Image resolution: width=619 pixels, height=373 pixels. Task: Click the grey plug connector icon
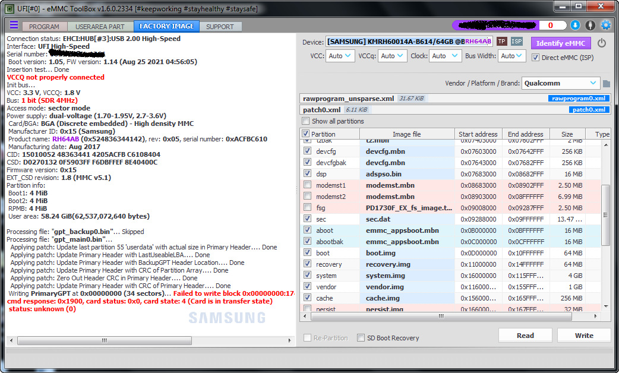coord(590,26)
